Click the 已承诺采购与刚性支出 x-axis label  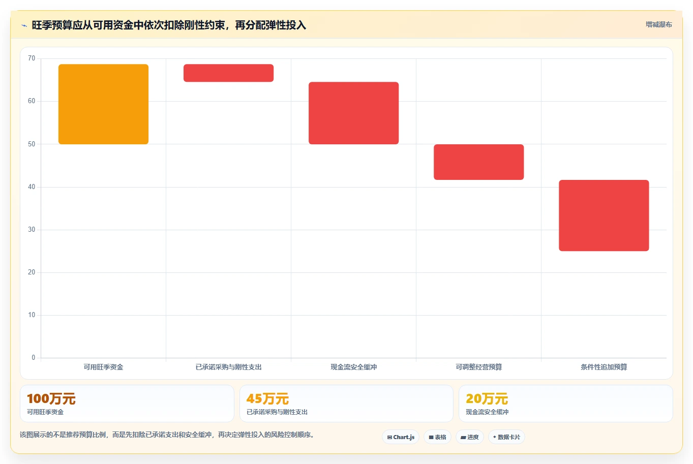229,367
